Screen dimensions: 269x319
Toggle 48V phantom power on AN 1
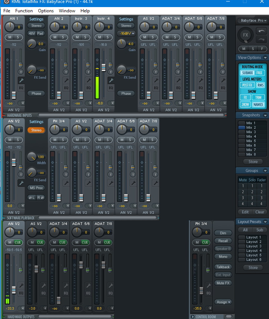32,33
